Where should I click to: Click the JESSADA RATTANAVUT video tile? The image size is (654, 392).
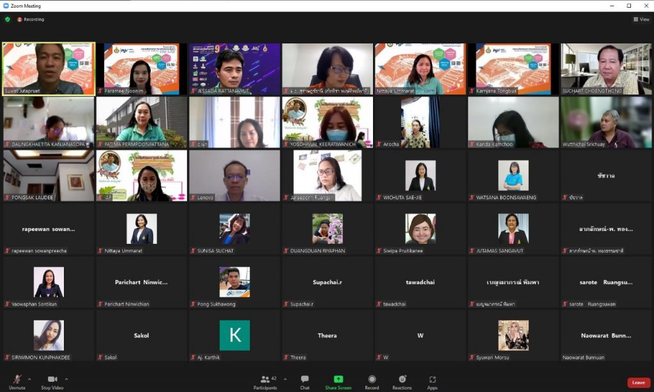point(234,69)
